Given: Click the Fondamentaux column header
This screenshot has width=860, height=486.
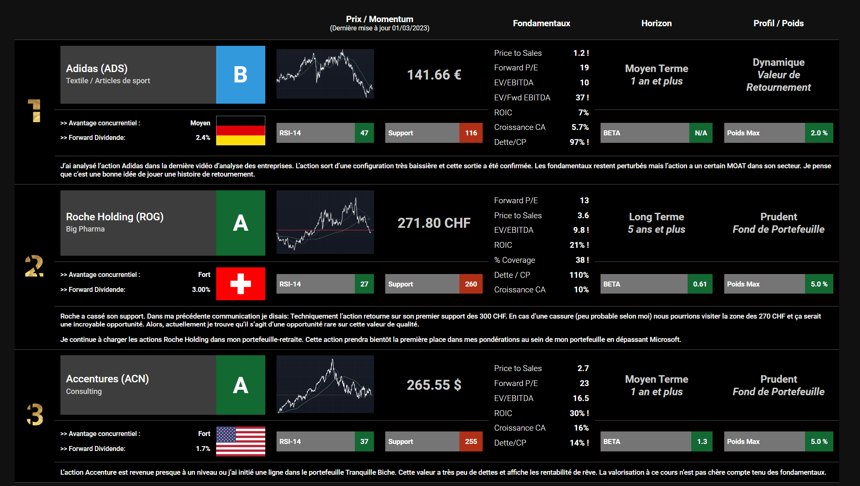Looking at the screenshot, I should point(541,23).
